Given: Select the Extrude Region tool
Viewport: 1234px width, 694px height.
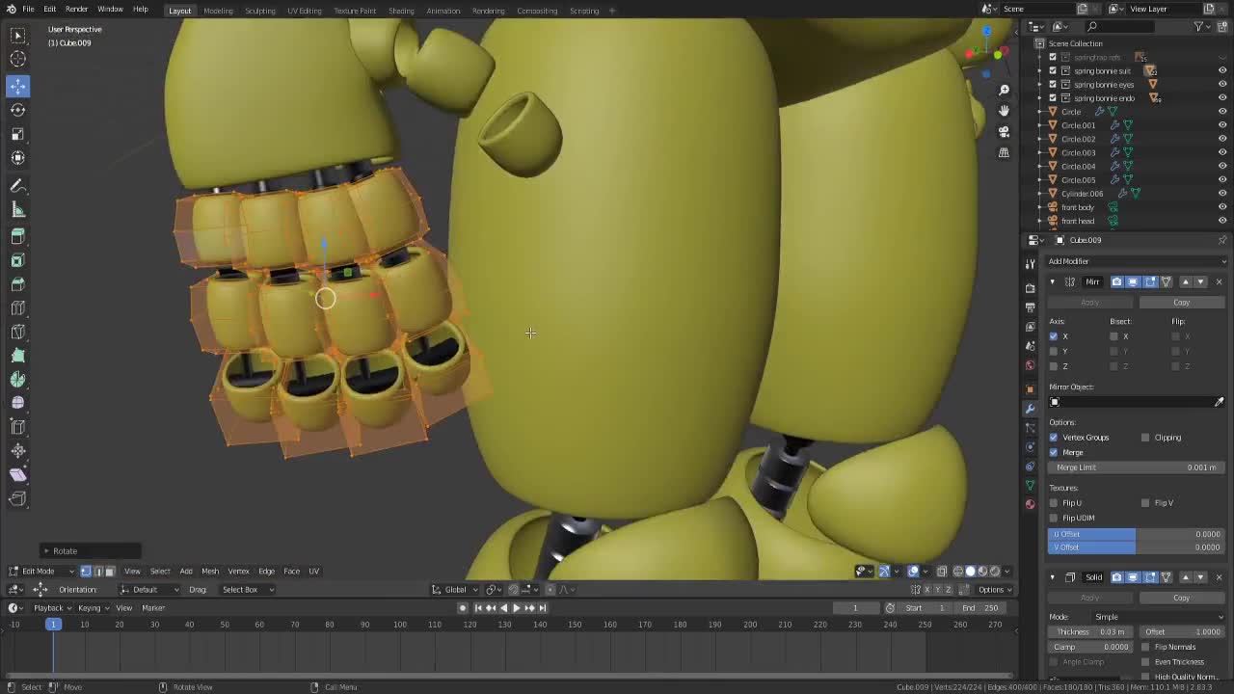Looking at the screenshot, I should pos(17,236).
